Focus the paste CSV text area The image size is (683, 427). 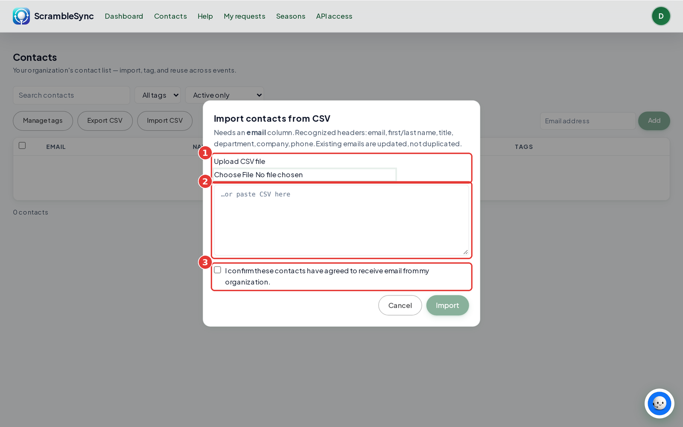pos(341,220)
